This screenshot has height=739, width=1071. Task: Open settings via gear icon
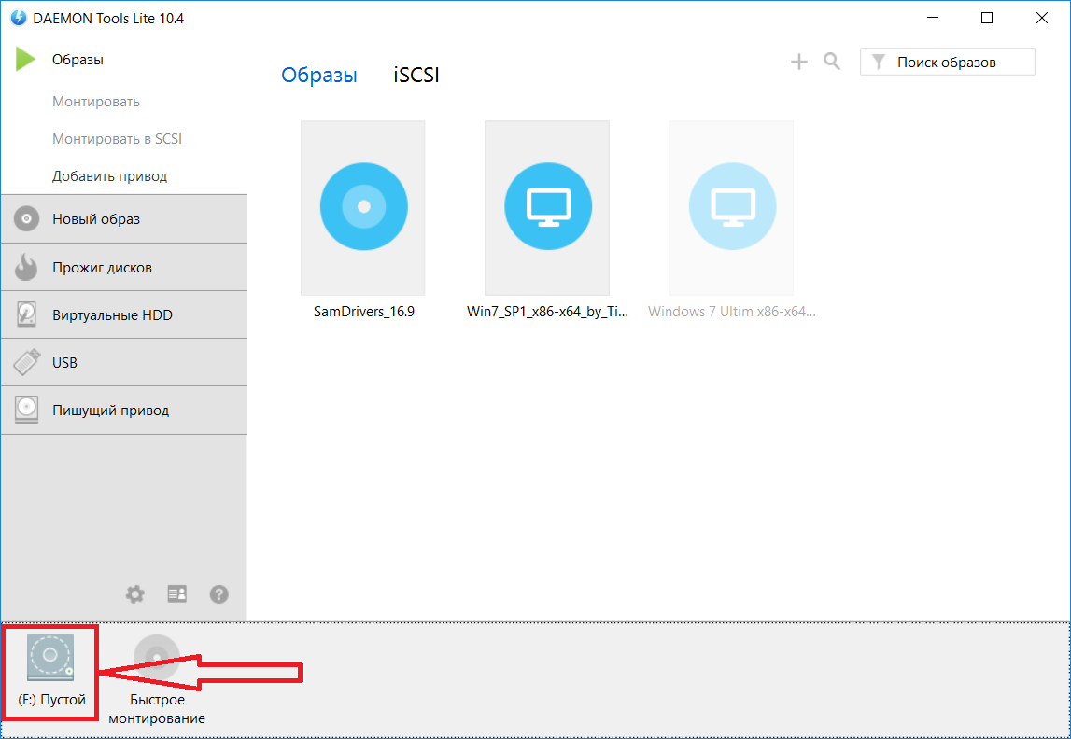click(x=135, y=594)
